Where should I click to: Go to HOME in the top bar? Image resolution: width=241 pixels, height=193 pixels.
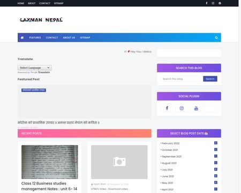click(21, 3)
